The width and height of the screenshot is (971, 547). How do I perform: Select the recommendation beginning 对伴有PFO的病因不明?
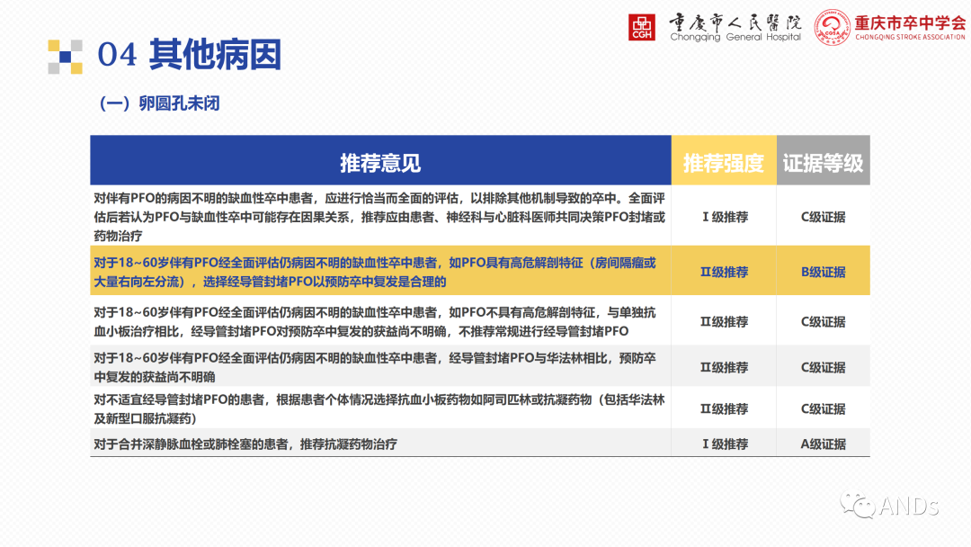379,217
